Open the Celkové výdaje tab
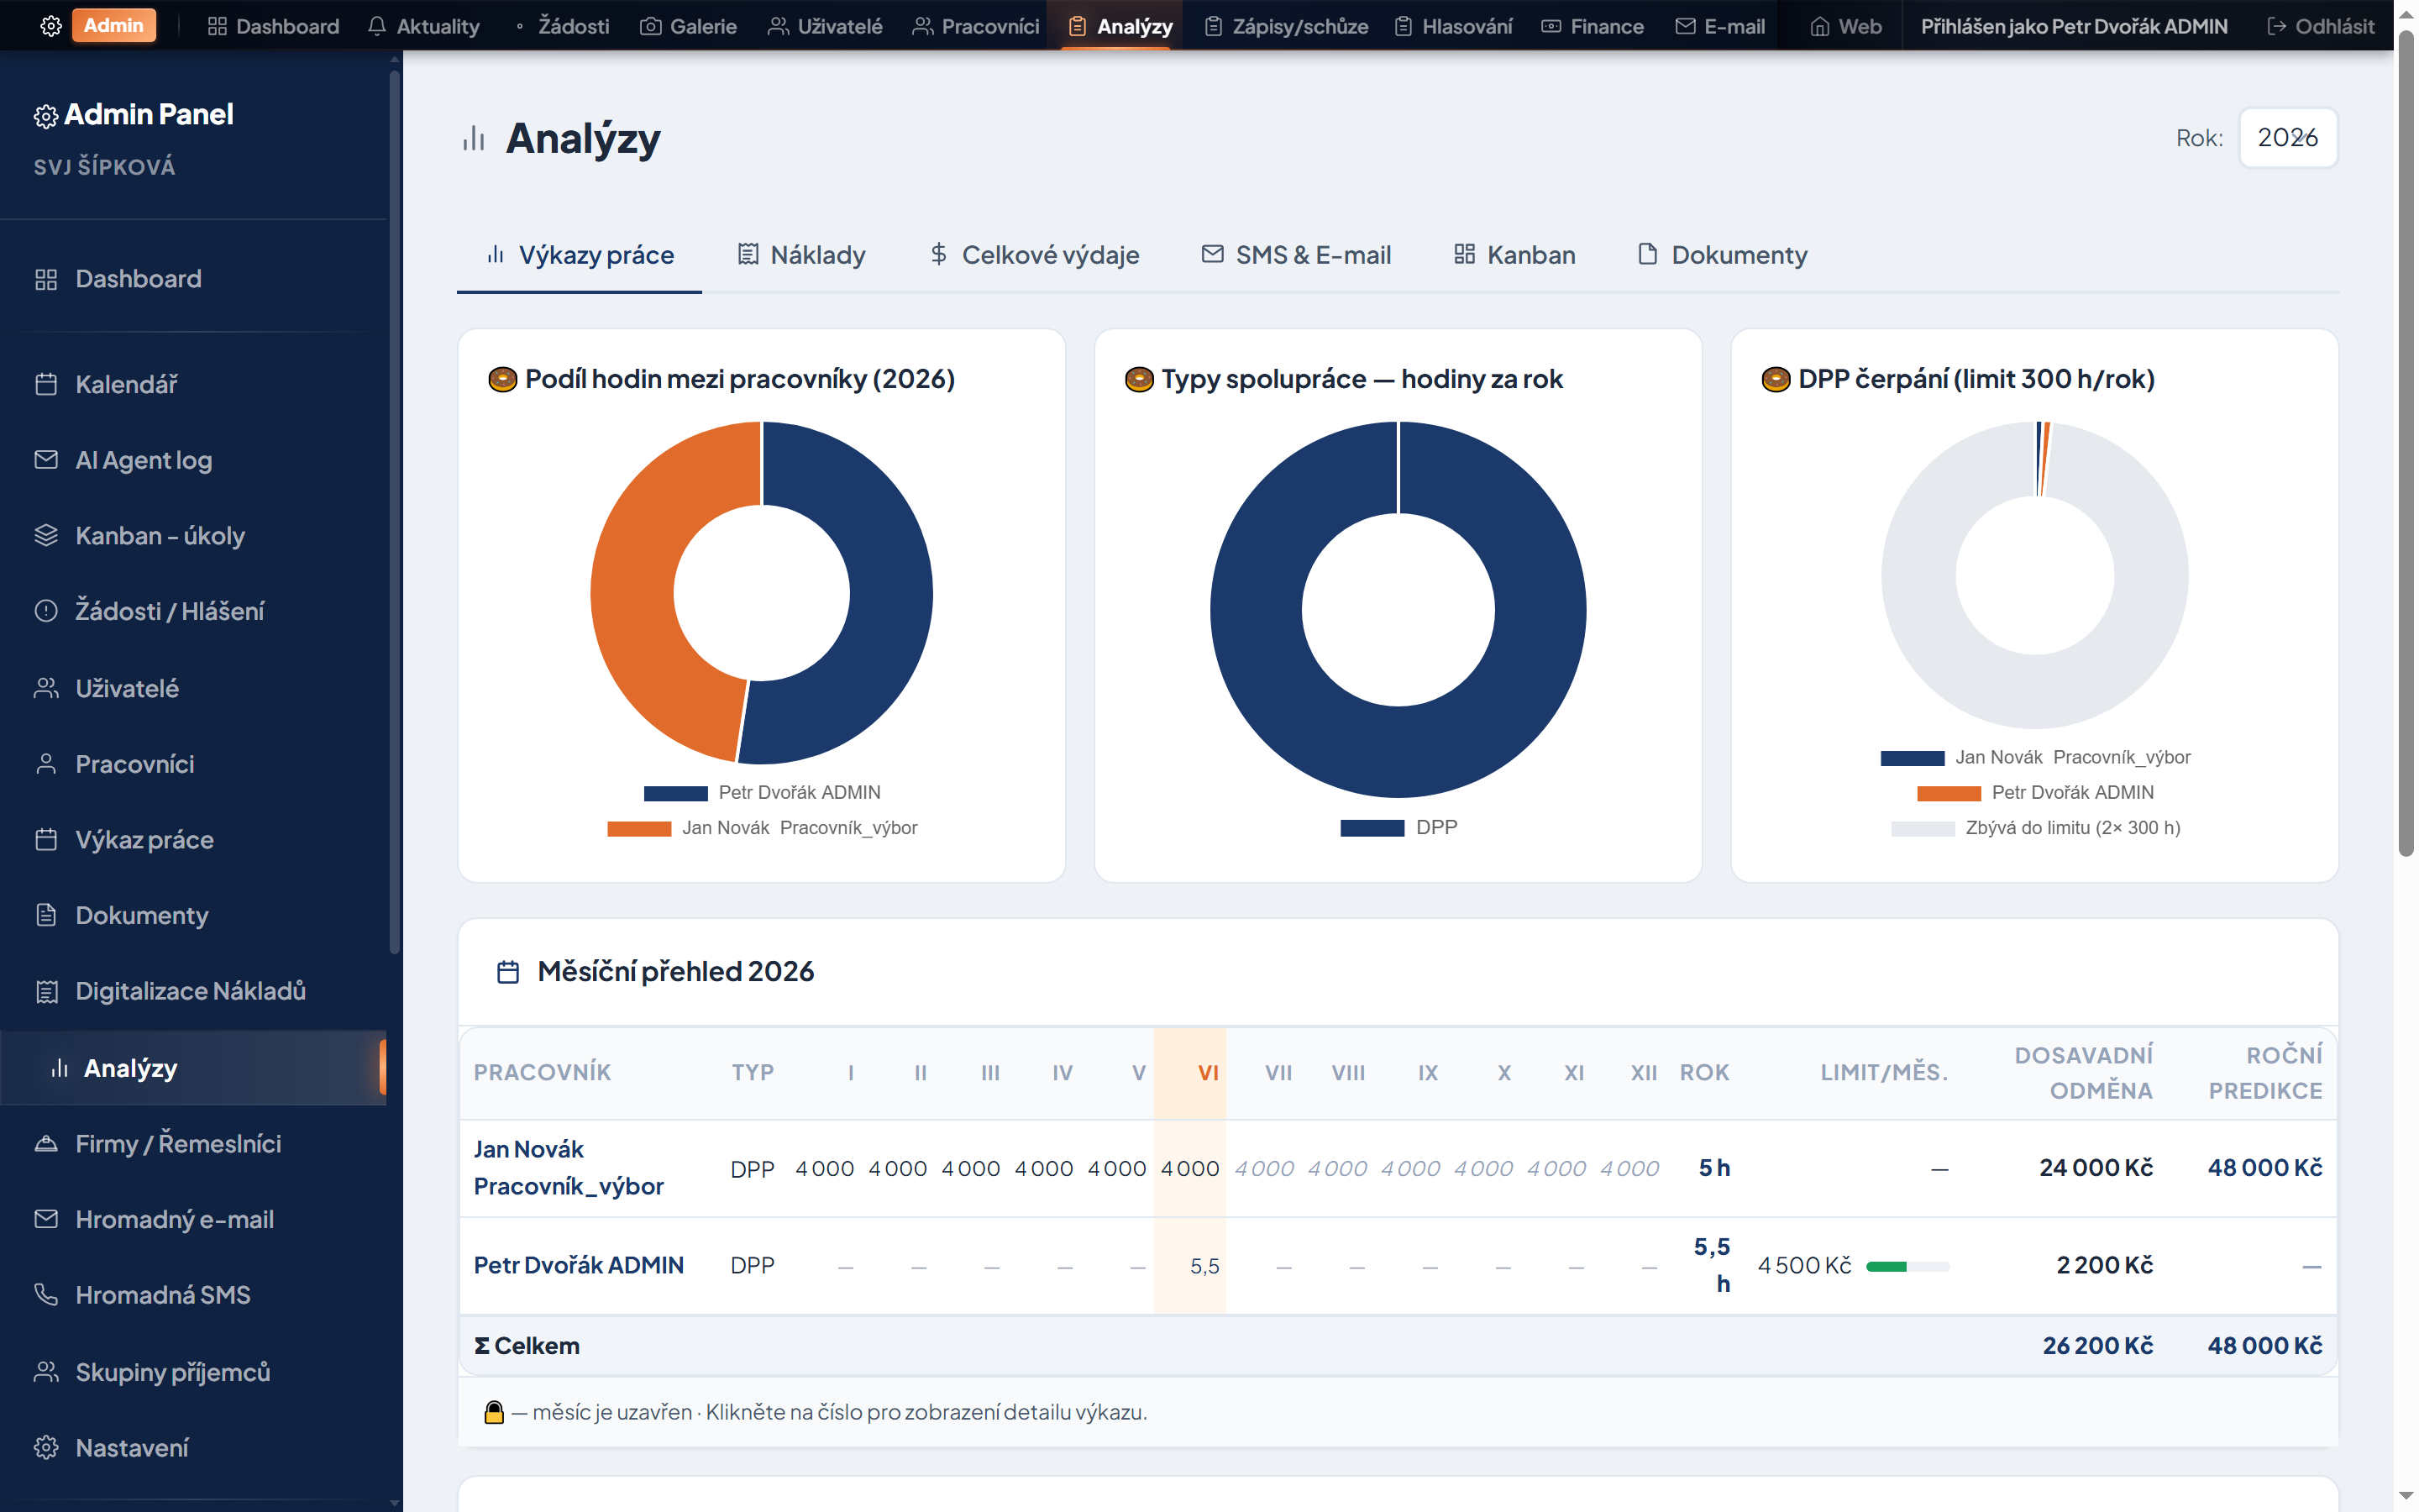This screenshot has width=2419, height=1512. point(1034,255)
